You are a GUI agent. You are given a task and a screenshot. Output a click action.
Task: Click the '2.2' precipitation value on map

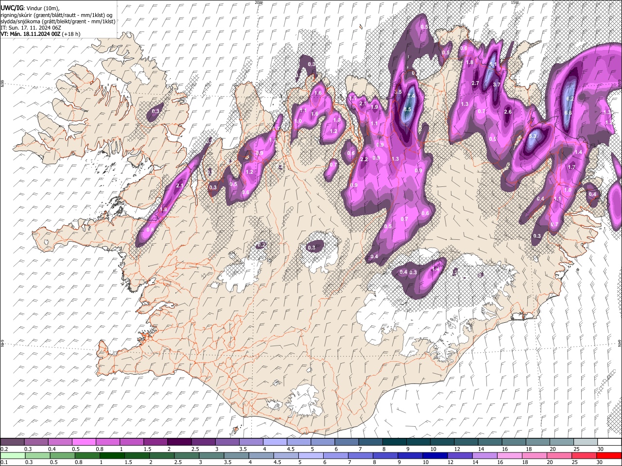(x=364, y=159)
